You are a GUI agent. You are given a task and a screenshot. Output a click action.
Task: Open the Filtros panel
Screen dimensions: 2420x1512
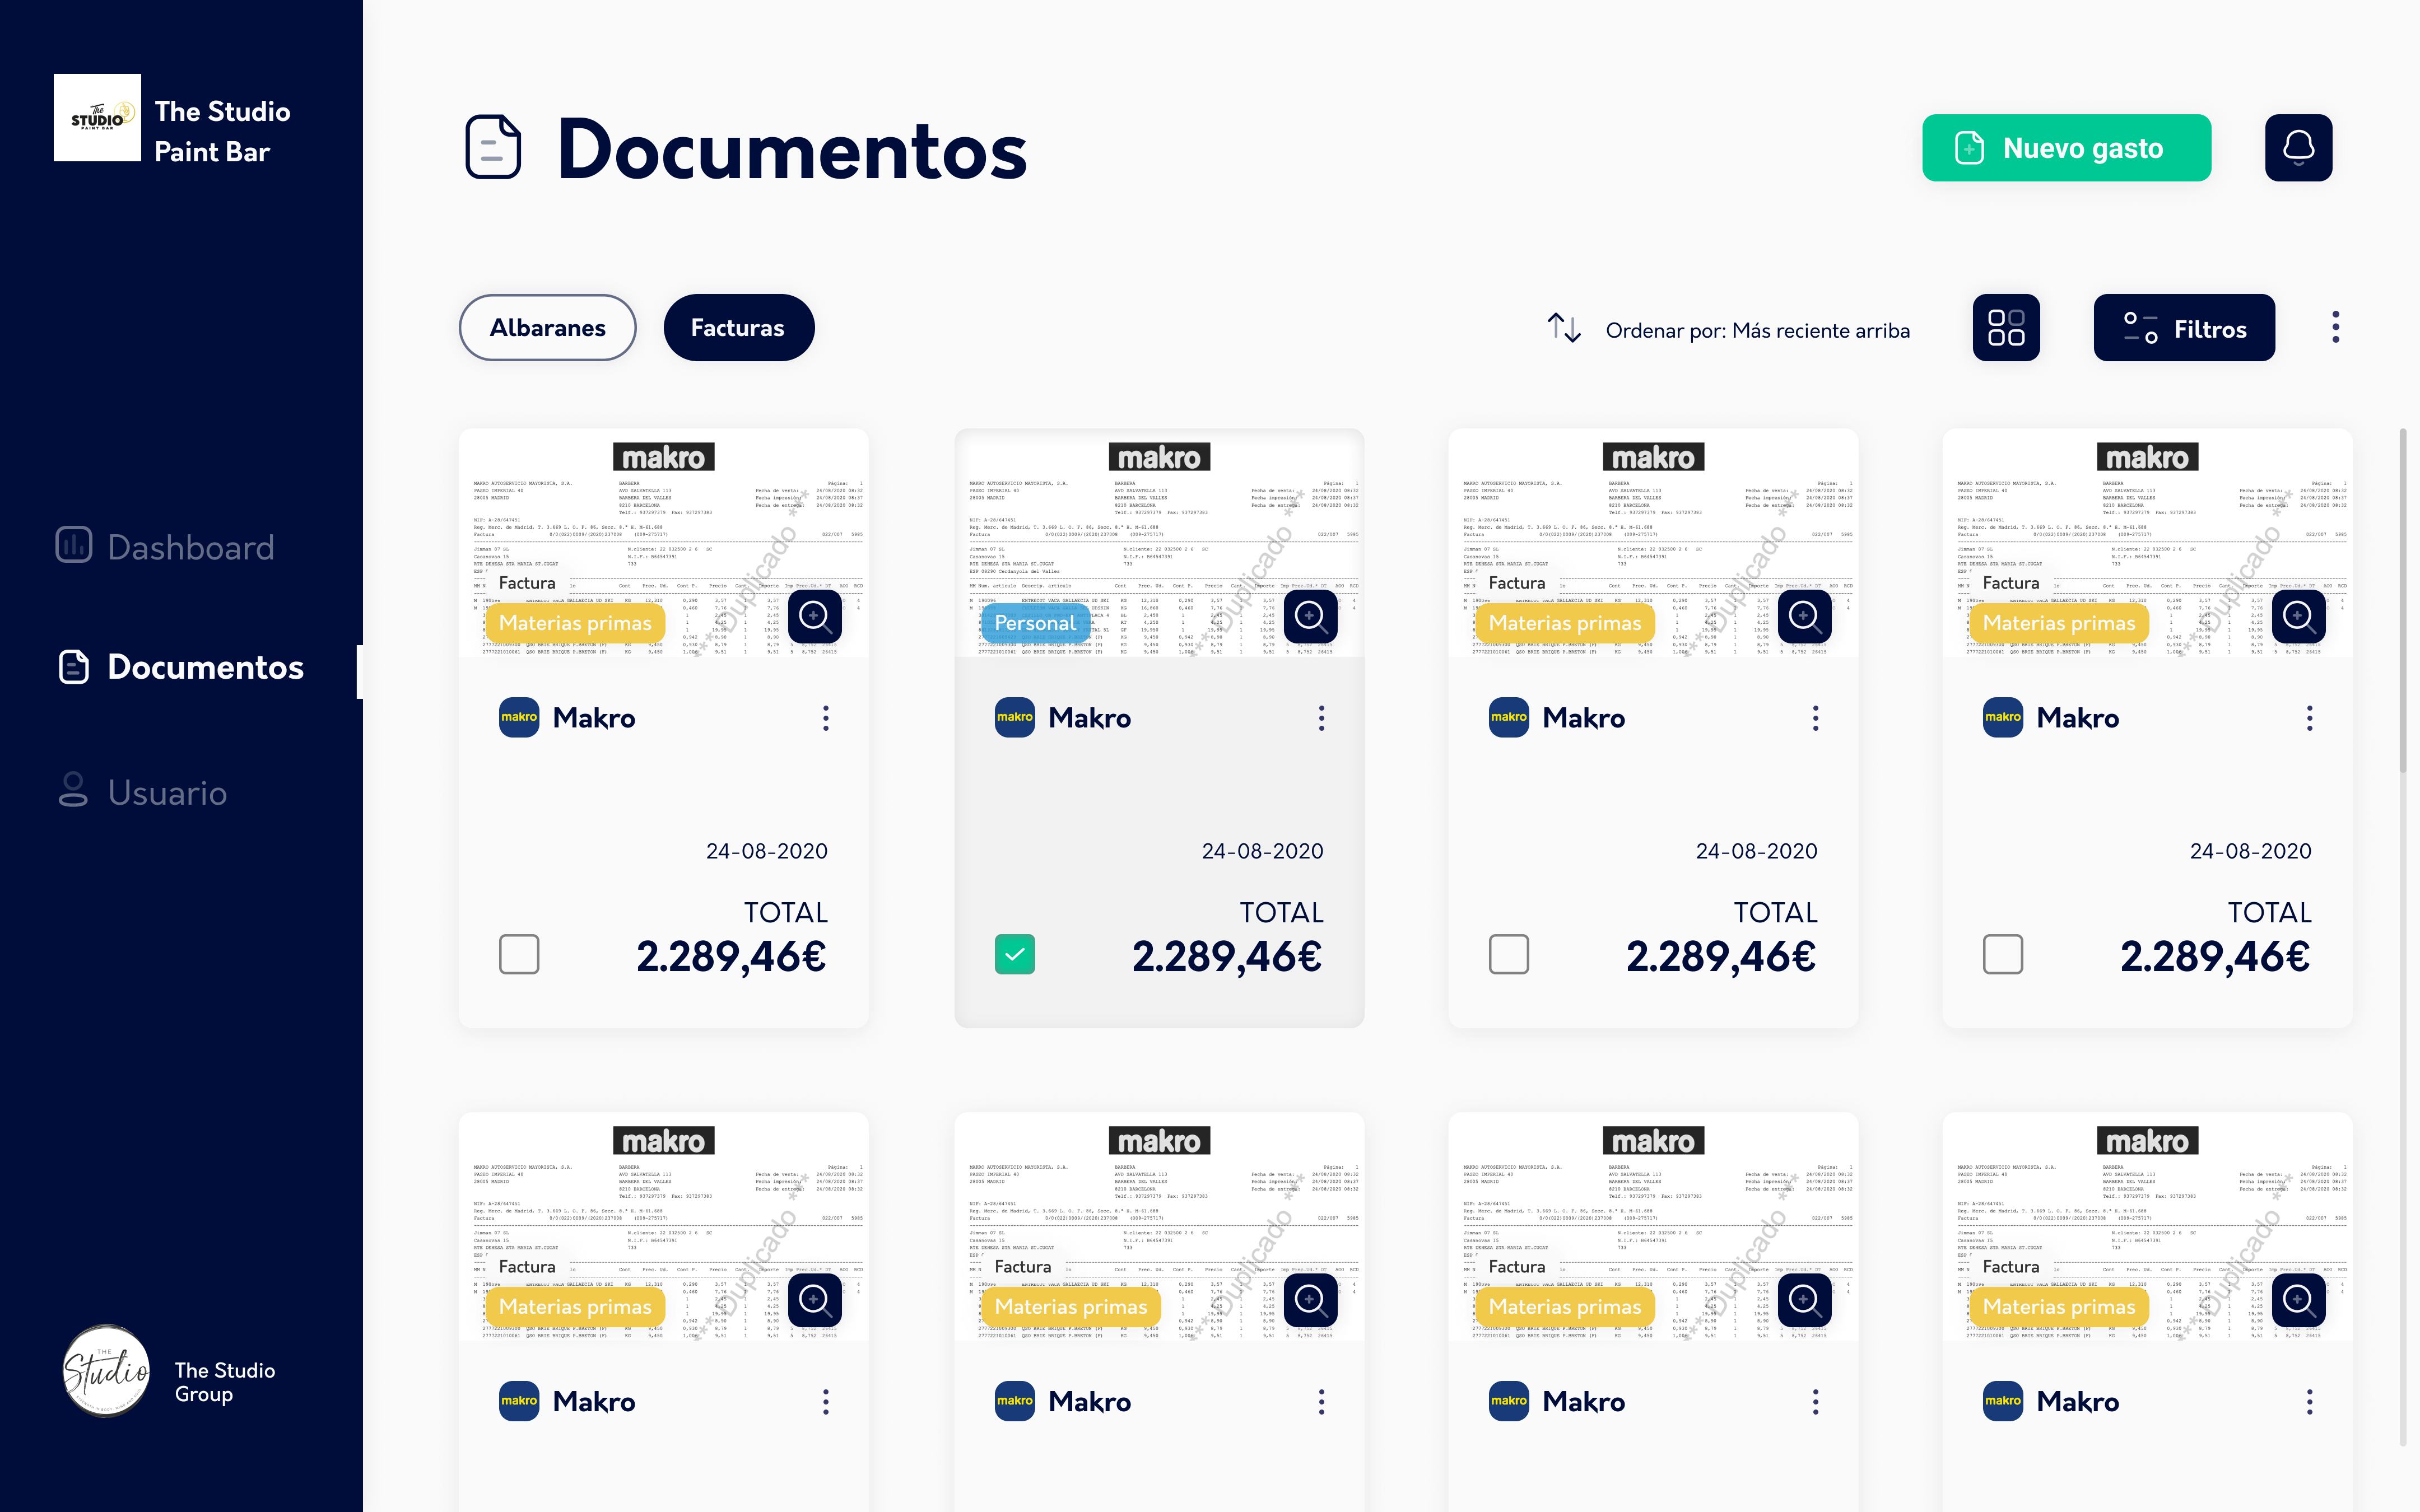pos(2184,328)
